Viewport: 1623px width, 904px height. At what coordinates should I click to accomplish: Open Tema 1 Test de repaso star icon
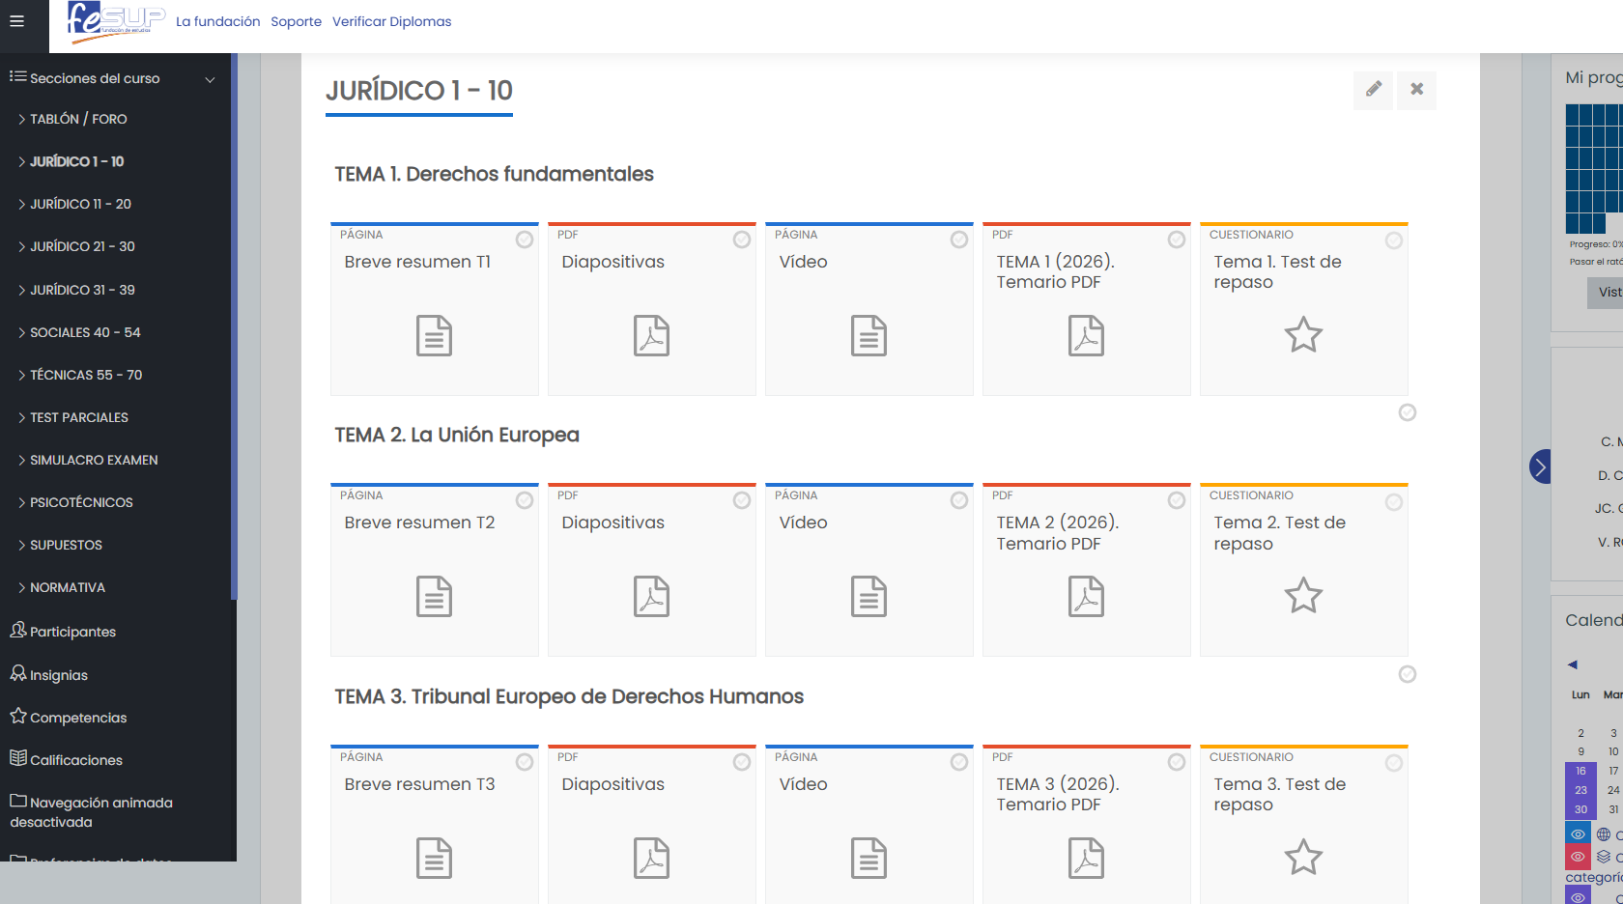(x=1302, y=335)
